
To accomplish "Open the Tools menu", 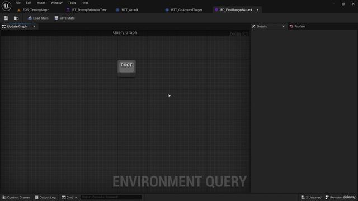I will pos(72,3).
